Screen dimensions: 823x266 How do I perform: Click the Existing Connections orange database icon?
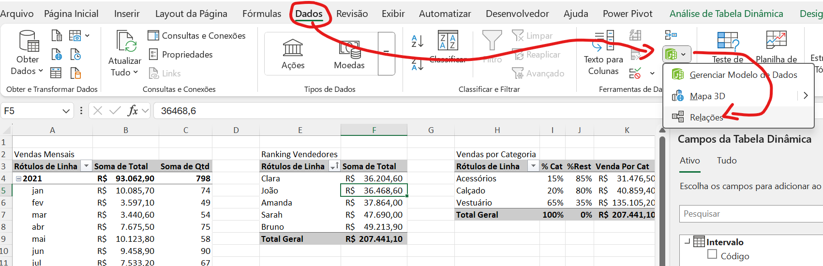pos(75,73)
